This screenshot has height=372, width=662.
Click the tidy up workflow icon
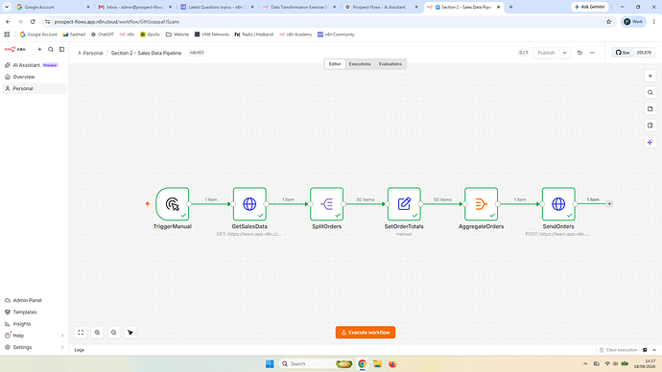[130, 333]
